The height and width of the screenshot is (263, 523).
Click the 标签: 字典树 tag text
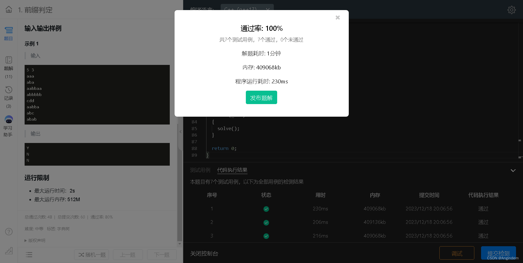(x=58, y=229)
